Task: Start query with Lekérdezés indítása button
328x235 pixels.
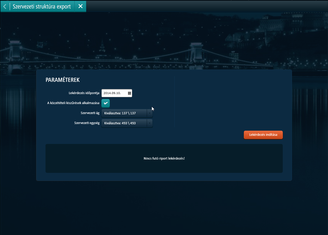Action: (x=263, y=135)
